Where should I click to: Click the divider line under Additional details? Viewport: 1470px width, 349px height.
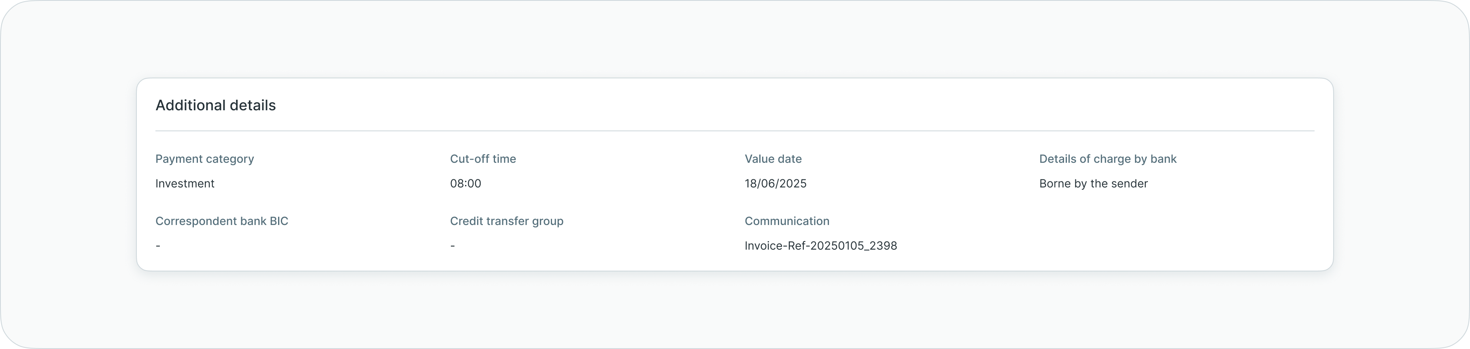pos(735,131)
